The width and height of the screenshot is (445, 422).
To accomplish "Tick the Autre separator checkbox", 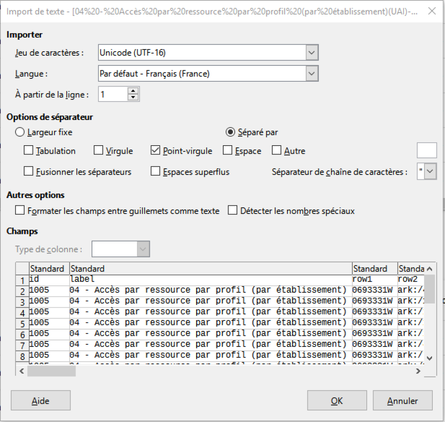I will (277, 150).
